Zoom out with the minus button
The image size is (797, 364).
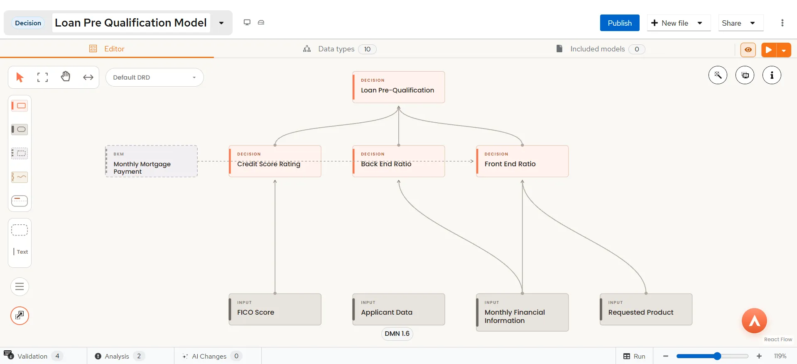click(666, 356)
